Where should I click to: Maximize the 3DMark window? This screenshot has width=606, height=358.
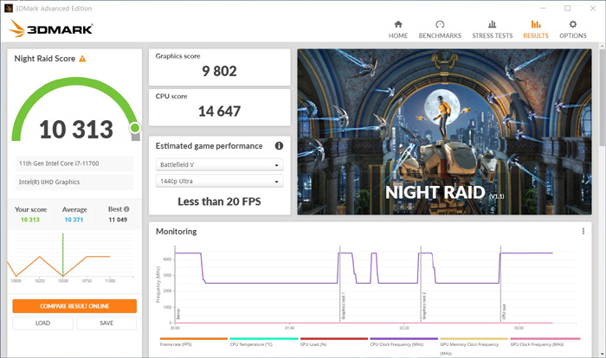567,8
